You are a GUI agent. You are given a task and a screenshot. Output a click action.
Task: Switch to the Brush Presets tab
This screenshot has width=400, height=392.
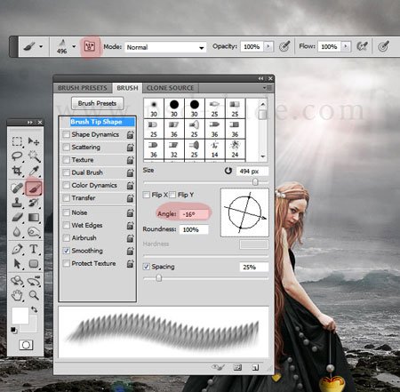[83, 88]
